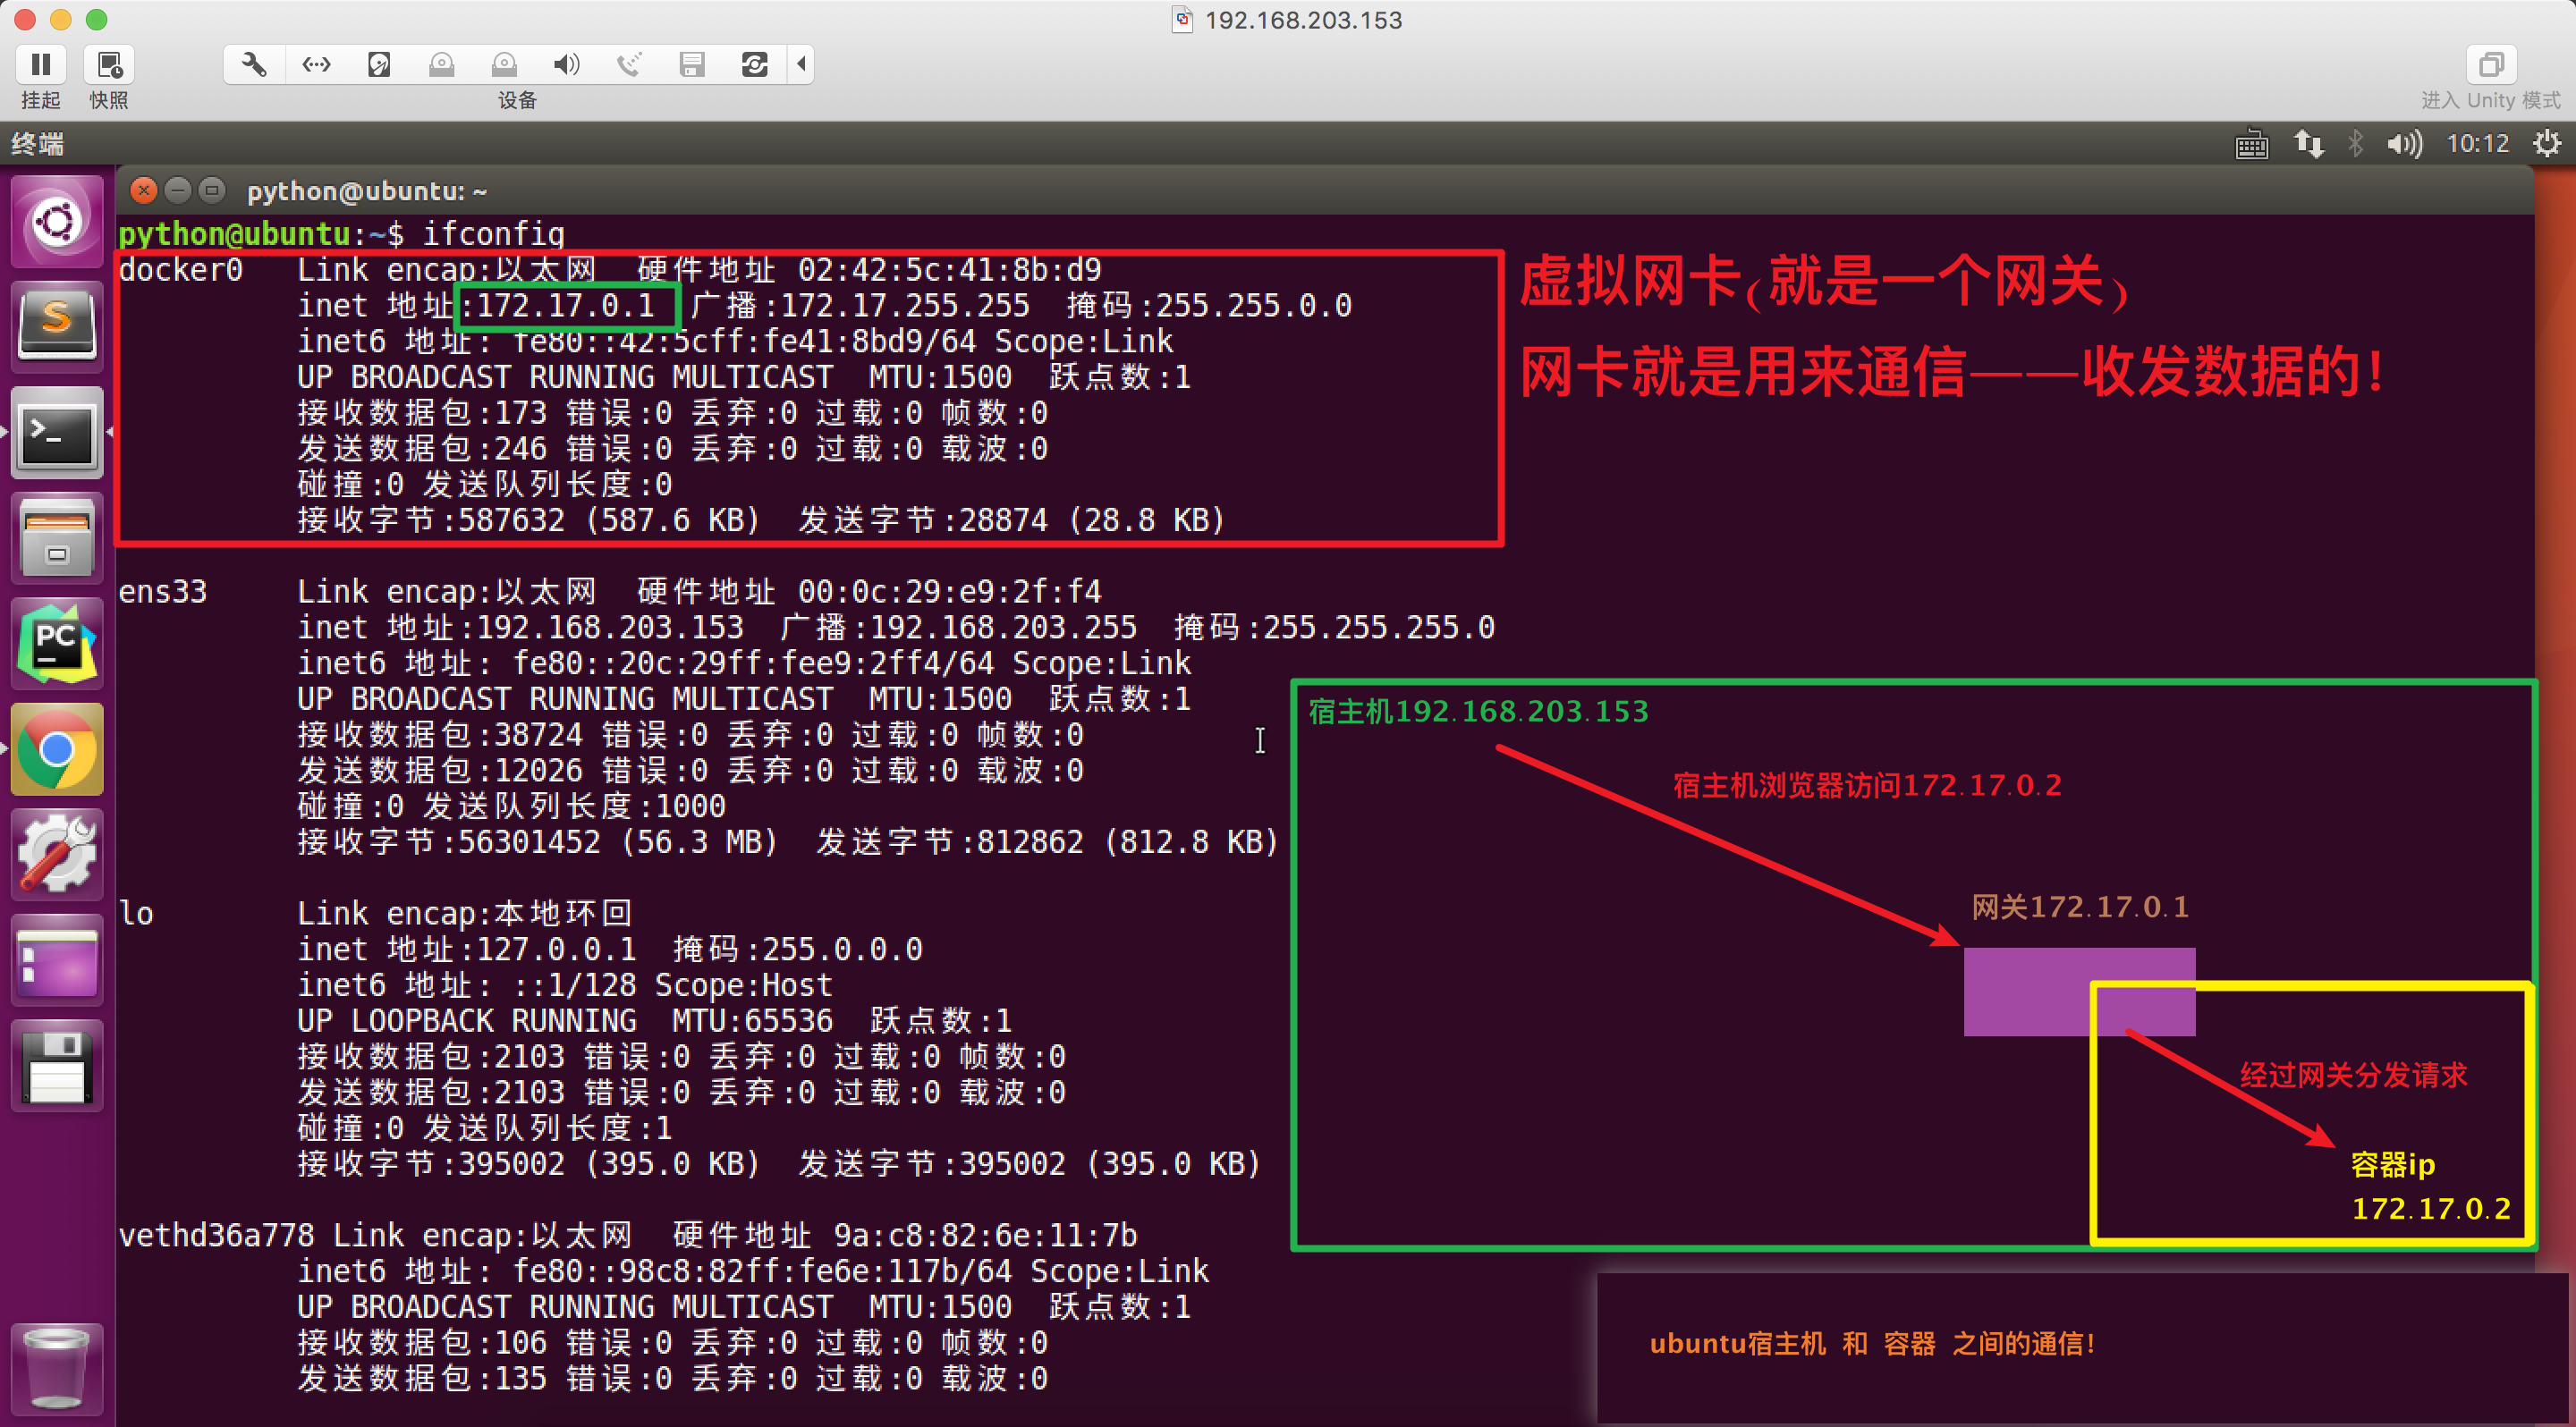
Task: Open the Ubuntu volume indicator menu
Action: (x=2404, y=144)
